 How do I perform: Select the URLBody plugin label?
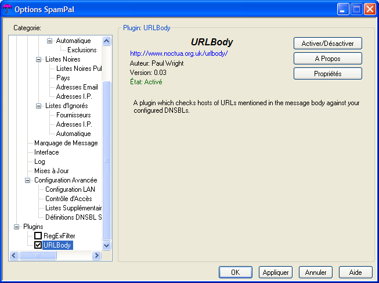[x=57, y=245]
